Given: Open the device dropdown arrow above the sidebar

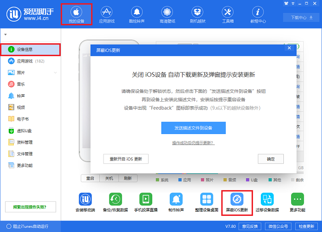Looking at the screenshot, I should (x=6, y=35).
